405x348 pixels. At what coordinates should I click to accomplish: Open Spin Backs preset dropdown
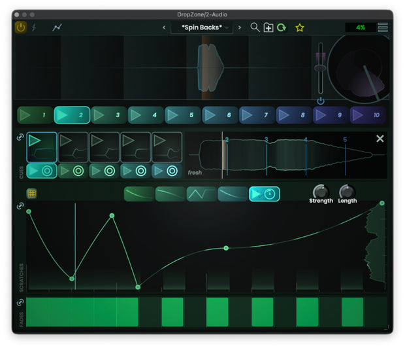(x=201, y=27)
